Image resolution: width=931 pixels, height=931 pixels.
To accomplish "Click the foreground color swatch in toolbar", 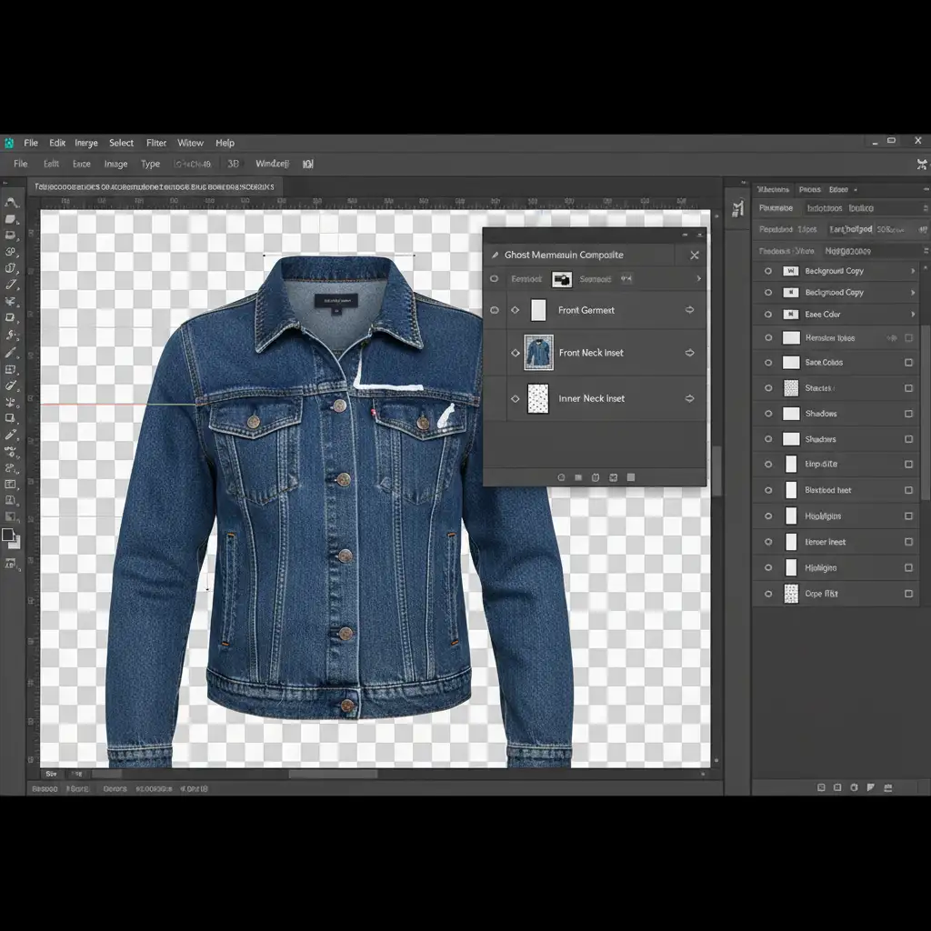I will 8,535.
